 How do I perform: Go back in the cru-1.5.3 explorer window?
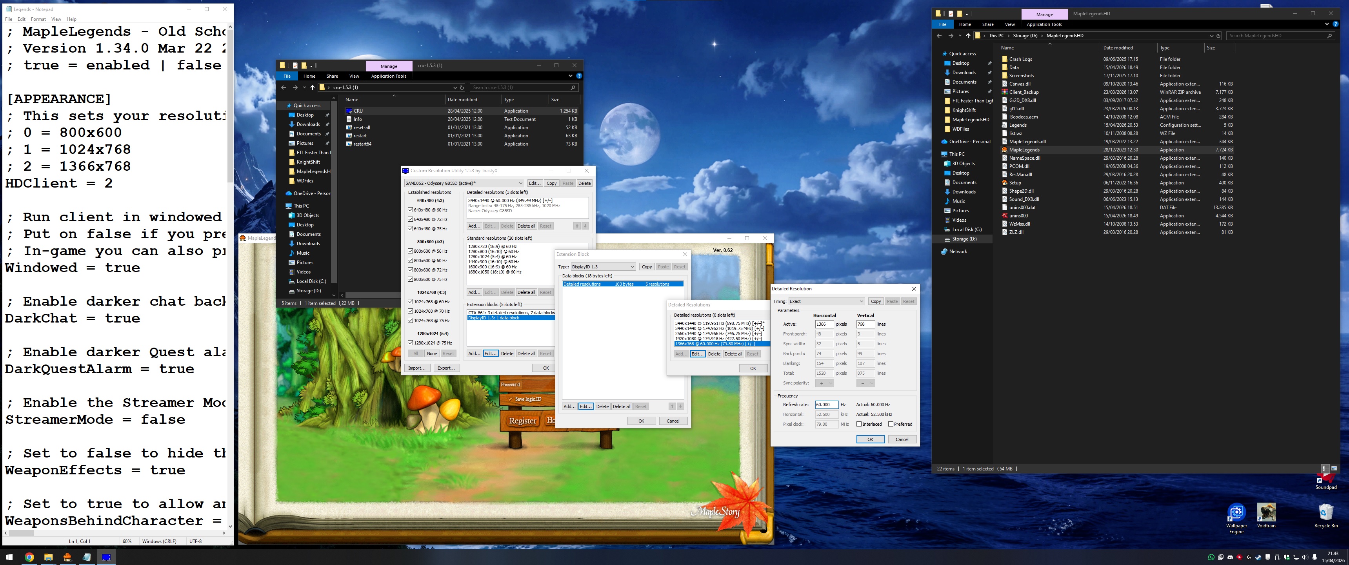pos(284,87)
